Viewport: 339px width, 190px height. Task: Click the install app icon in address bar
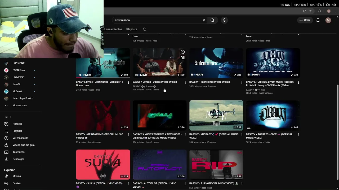[x=305, y=11]
